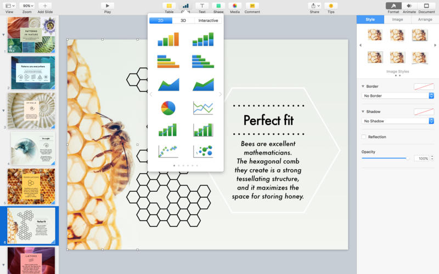Collapse the Shadow section triangle
439x274 pixels.
coord(363,112)
